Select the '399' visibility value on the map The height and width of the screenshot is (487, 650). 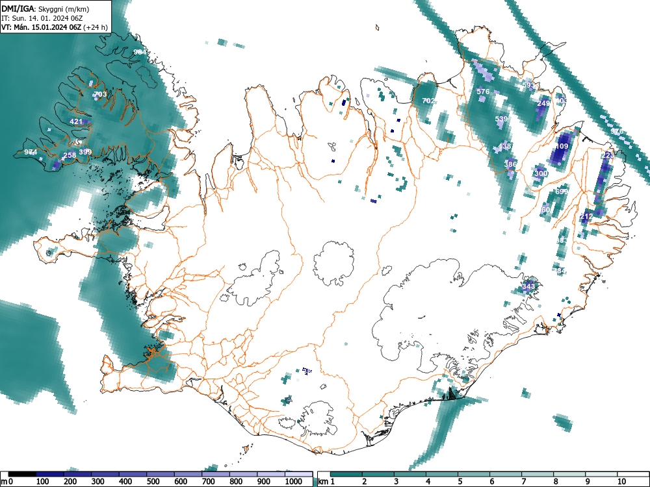[x=85, y=152]
